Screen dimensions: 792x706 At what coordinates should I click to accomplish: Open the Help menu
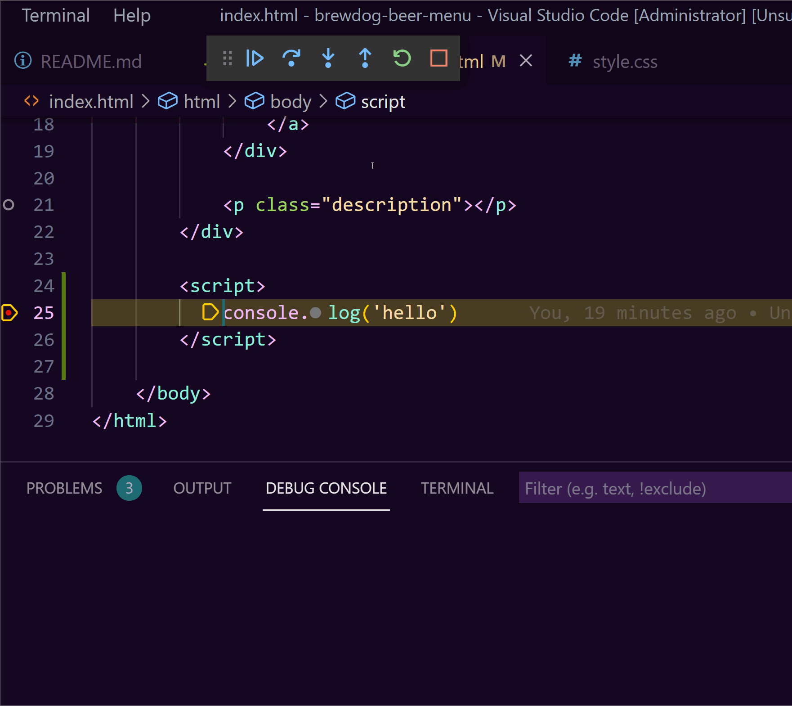point(132,16)
